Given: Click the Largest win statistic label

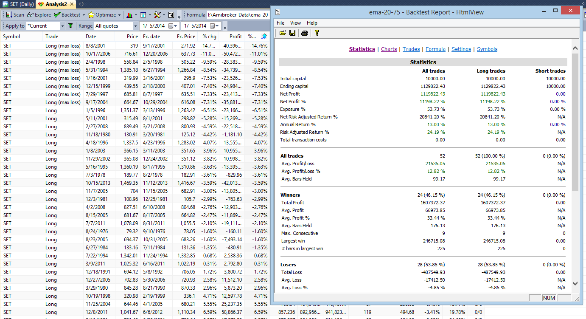Looking at the screenshot, I should point(295,241).
